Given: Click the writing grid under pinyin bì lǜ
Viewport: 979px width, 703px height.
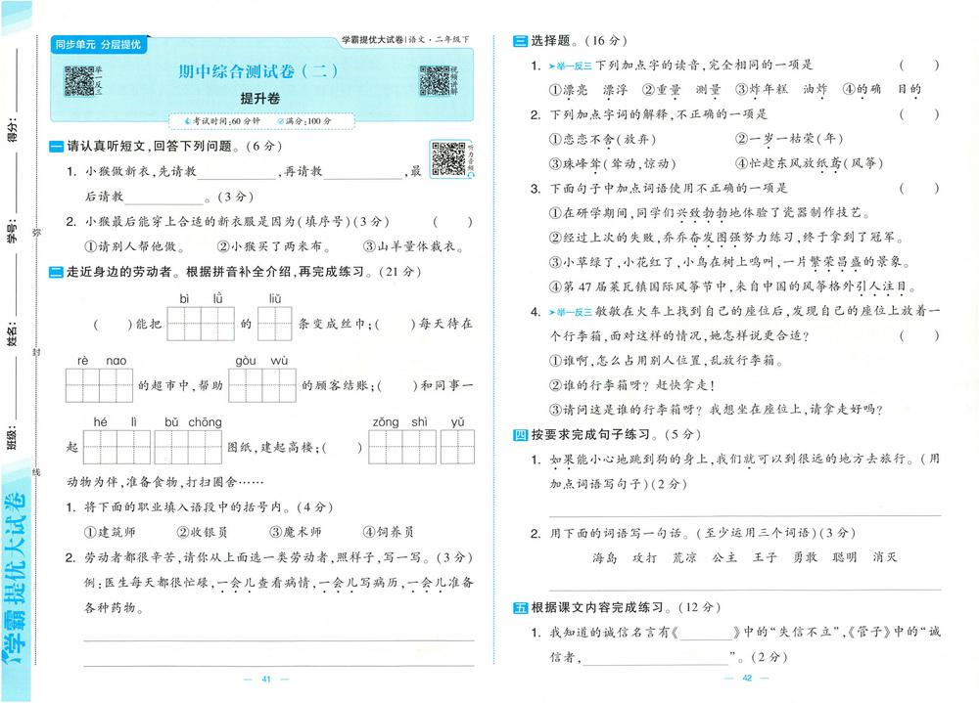Looking at the screenshot, I should pyautogui.click(x=201, y=324).
